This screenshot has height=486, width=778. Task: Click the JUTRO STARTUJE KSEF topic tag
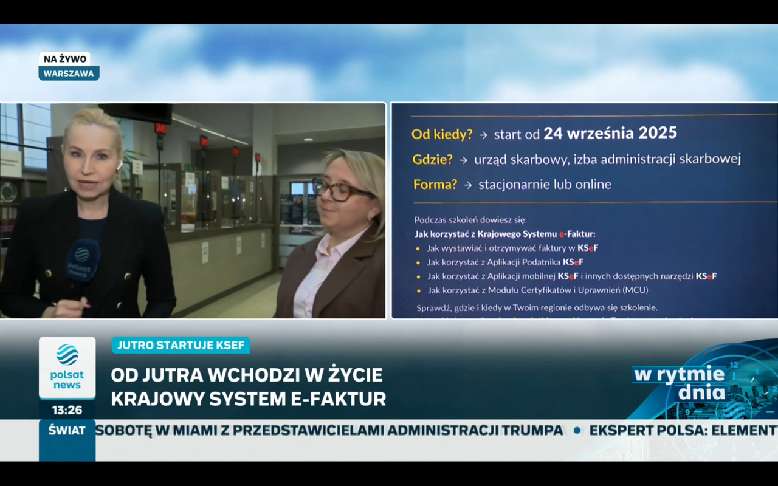[181, 346]
